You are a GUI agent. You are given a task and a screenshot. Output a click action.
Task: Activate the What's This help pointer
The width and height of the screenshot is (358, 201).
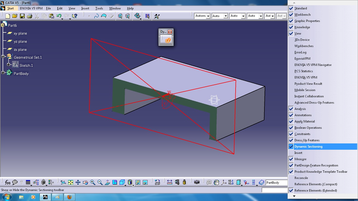74,16
